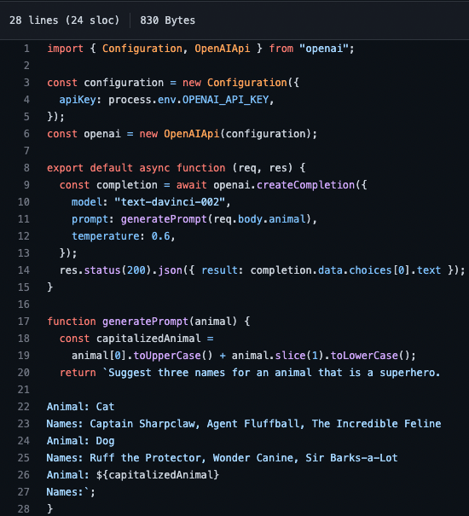
Task: Click "toLowerCase" on line 19
Action: click(x=364, y=356)
